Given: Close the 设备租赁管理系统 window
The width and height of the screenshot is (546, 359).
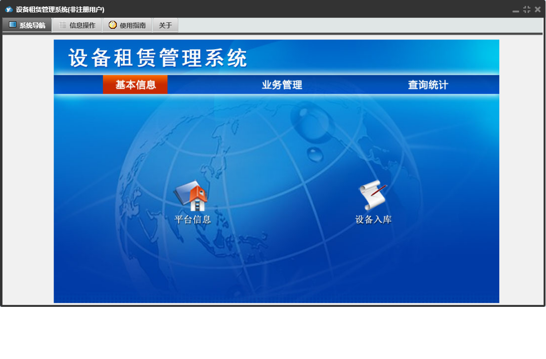Looking at the screenshot, I should tap(538, 9).
